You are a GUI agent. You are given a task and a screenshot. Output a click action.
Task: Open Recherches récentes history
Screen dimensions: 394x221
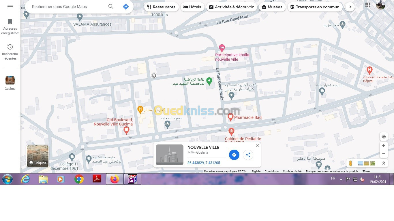tap(10, 52)
